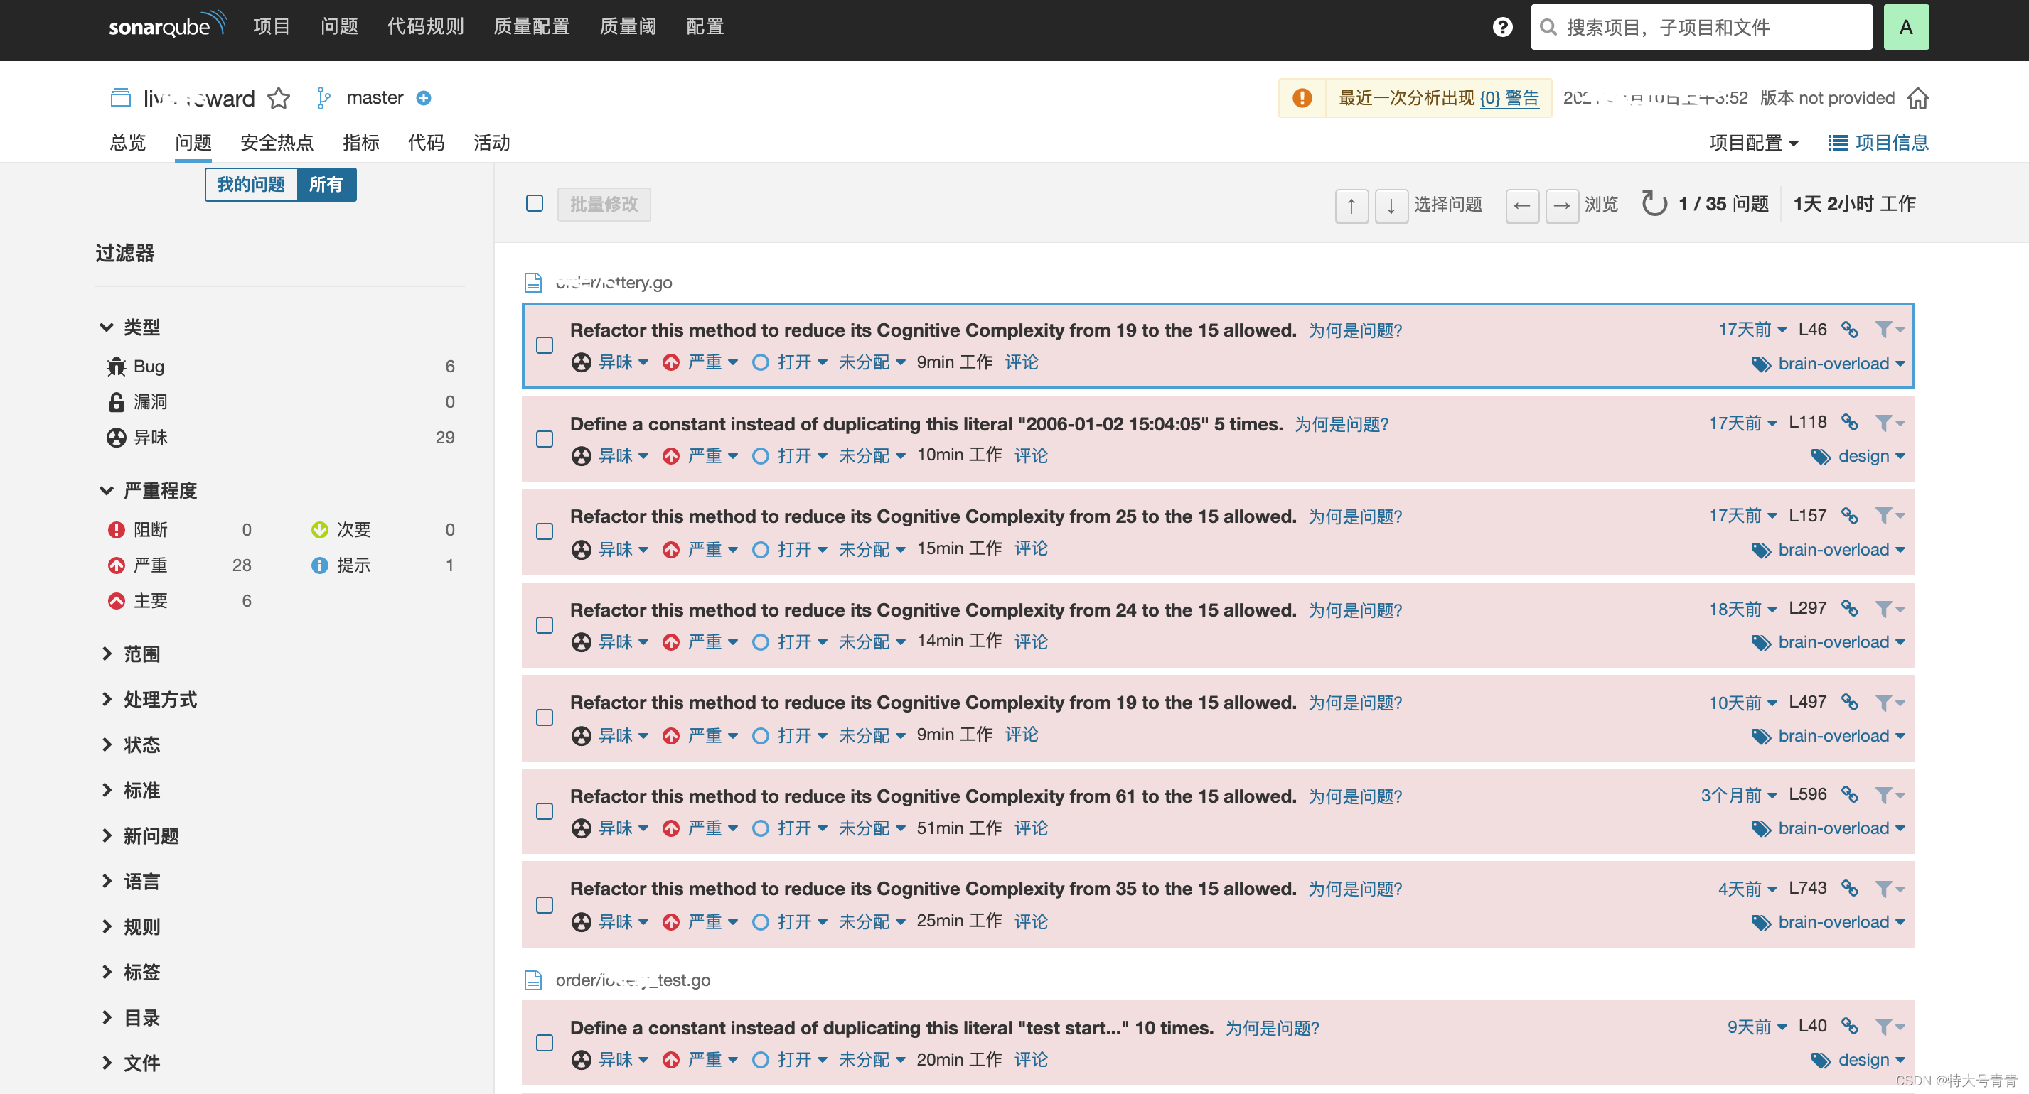Open similar-issues filter icon on L40 issue
The image size is (2029, 1094).
pos(1889,1027)
